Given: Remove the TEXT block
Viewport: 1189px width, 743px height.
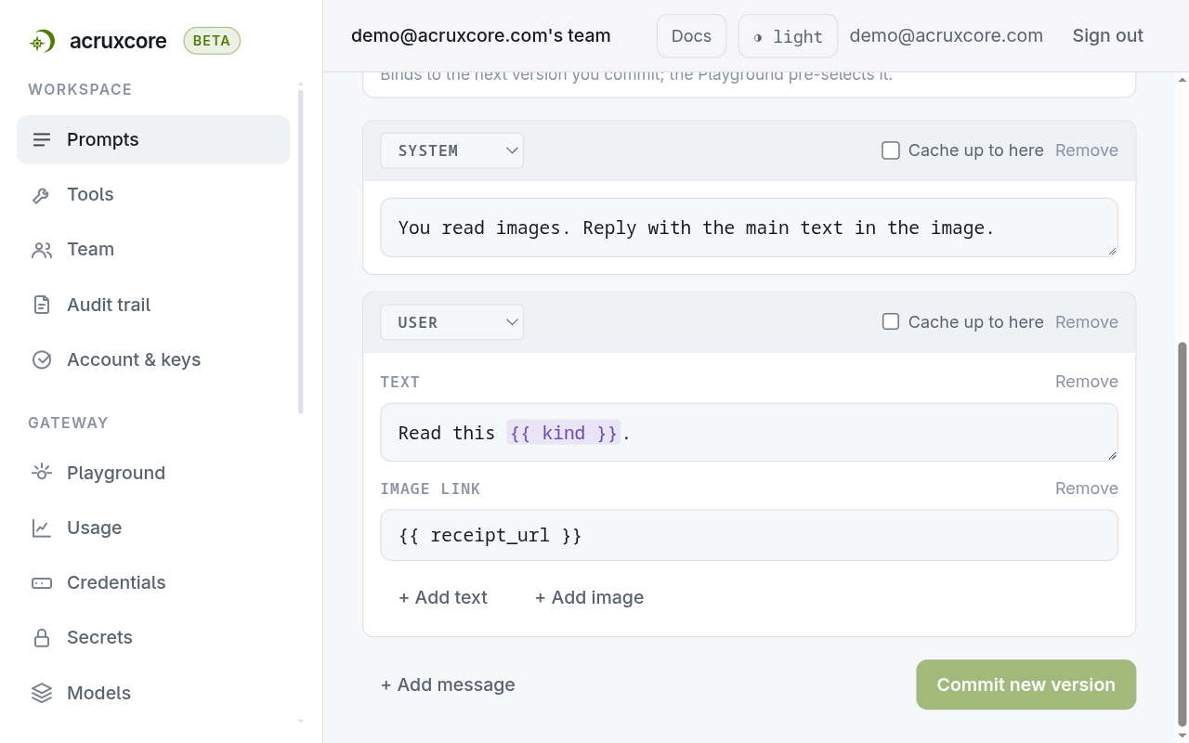Looking at the screenshot, I should pos(1087,382).
